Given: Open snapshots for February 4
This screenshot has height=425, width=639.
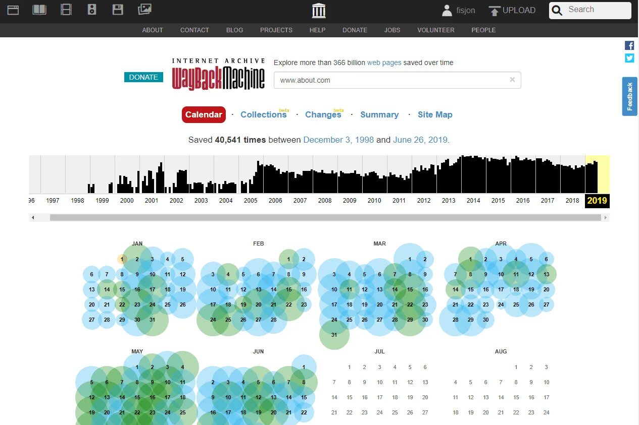Looking at the screenshot, I should click(228, 274).
